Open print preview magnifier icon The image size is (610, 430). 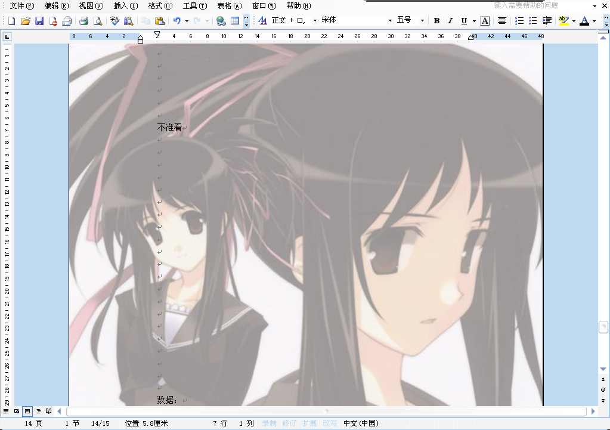(98, 21)
